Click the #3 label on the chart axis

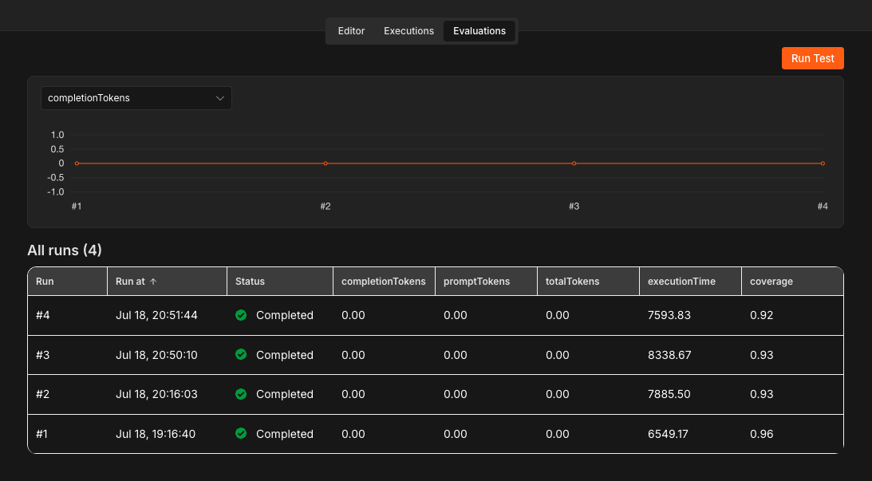[574, 207]
